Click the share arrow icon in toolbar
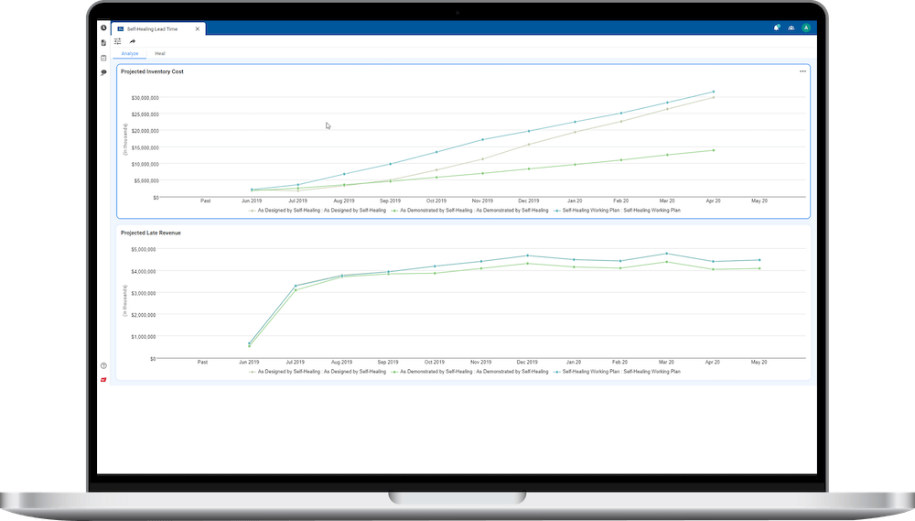 [x=132, y=41]
